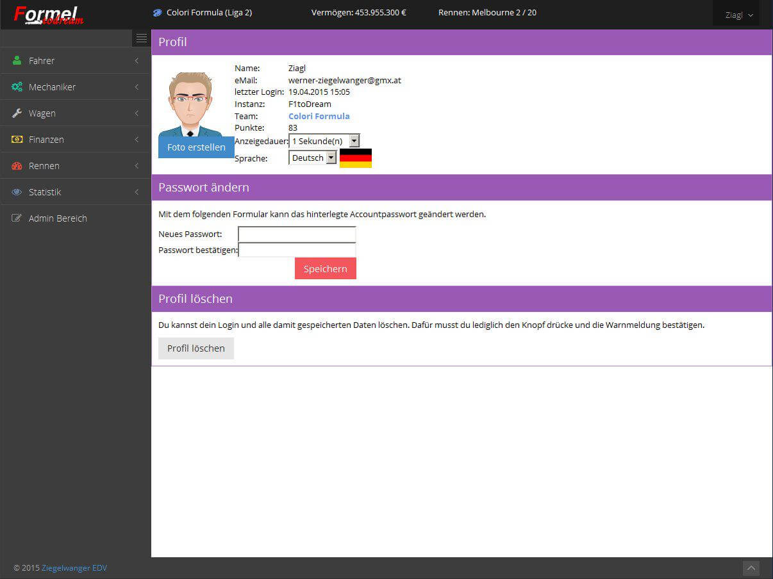Screen dimensions: 773x579
Task: Click the team icon beside Colori Formula
Action: click(x=158, y=13)
